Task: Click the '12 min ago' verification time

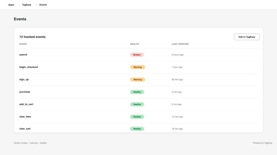Action: (177, 117)
